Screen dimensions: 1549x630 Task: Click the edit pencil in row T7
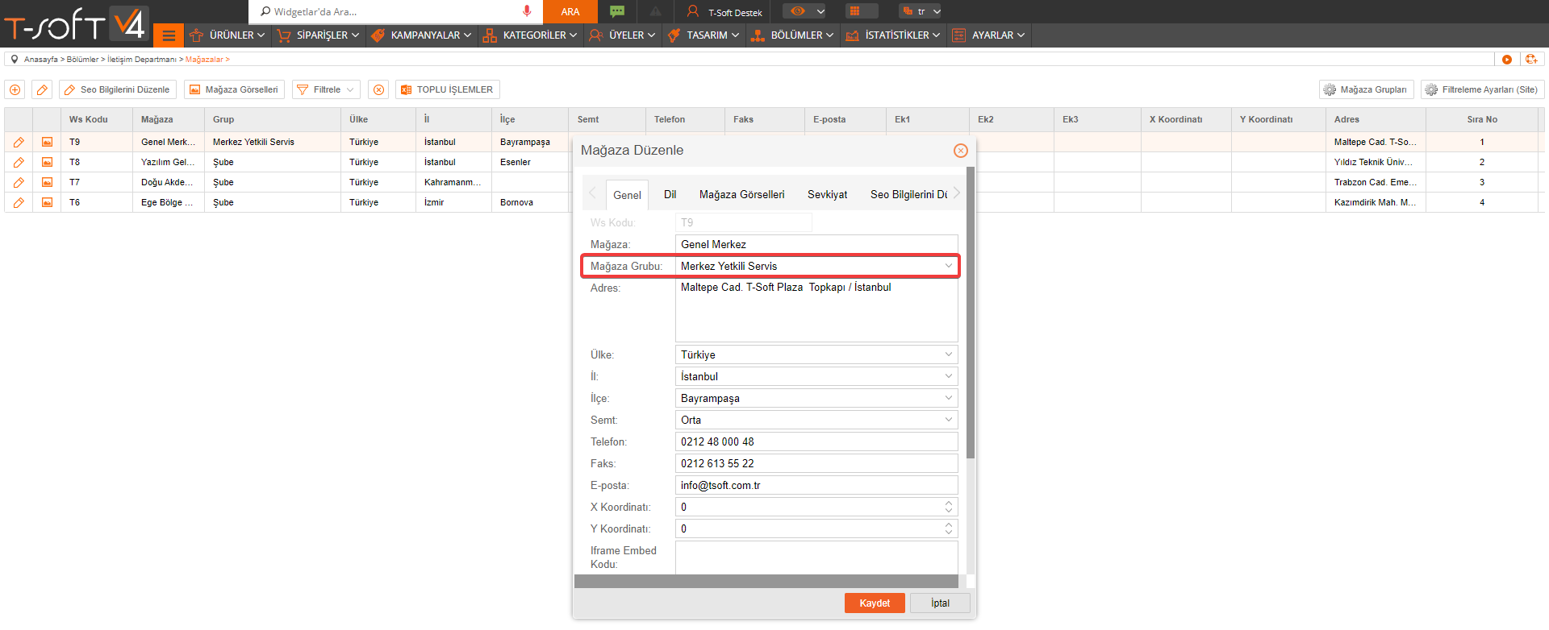(x=19, y=182)
